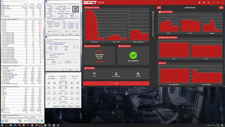Click the right red panel button by Компоненты
Screen dimensions: 225x127
click(x=221, y=7)
